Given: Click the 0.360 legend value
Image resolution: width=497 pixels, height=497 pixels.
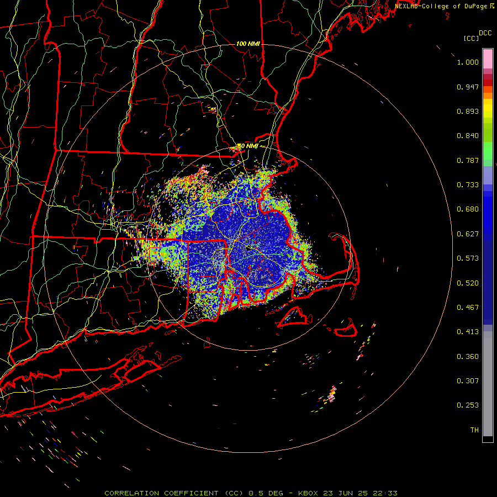Looking at the screenshot, I should pyautogui.click(x=468, y=357).
